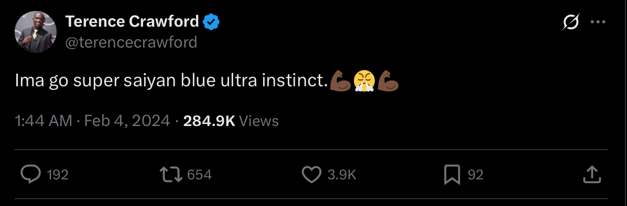Toggle the bookmark icon
This screenshot has width=627, height=206.
point(452,175)
